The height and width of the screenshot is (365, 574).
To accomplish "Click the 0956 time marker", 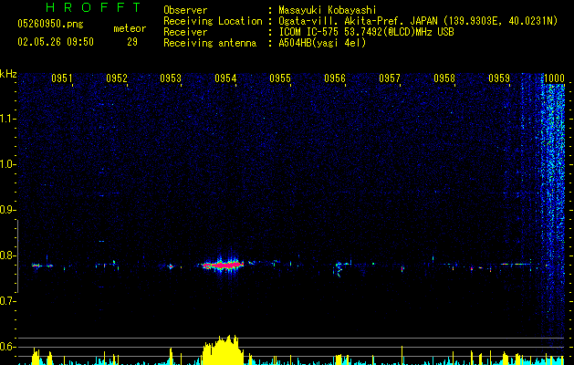I will pyautogui.click(x=335, y=78).
